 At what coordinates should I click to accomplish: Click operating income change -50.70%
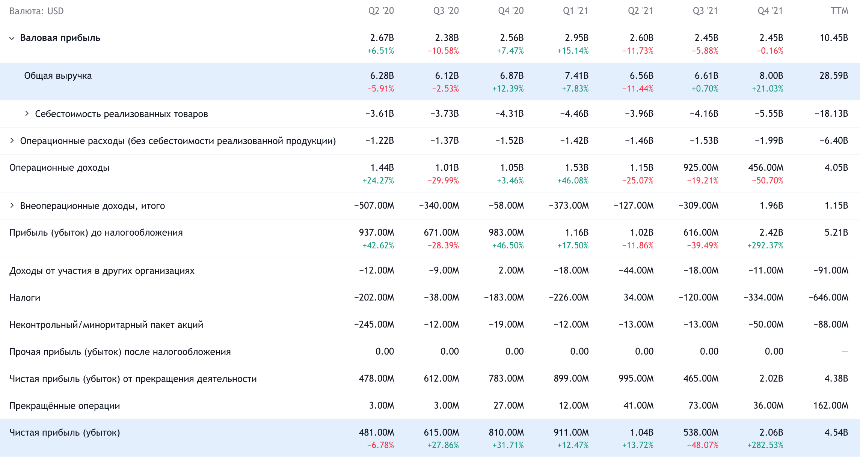(768, 181)
